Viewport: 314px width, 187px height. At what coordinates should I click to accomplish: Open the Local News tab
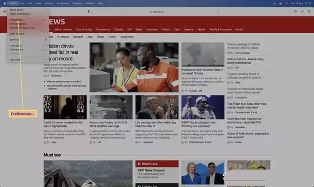point(127,37)
